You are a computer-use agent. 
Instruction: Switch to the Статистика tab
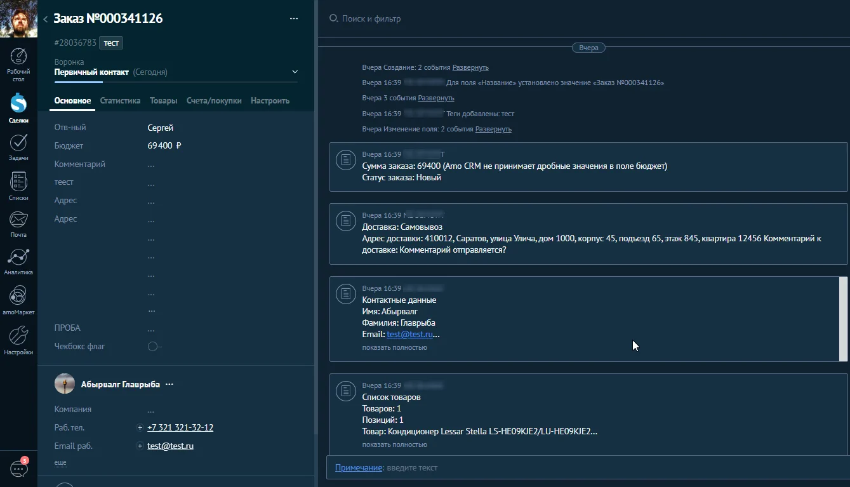pos(120,100)
